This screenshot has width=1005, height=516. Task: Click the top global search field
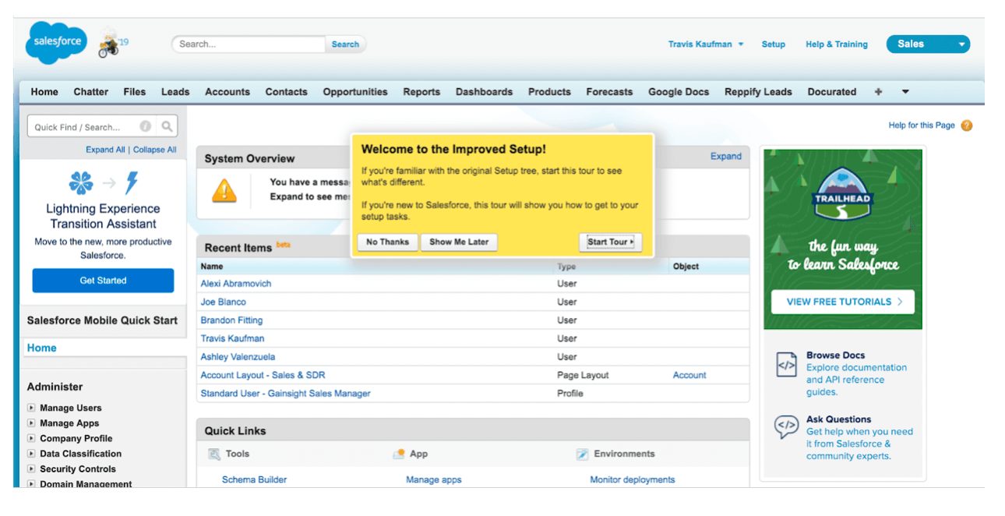pos(249,44)
